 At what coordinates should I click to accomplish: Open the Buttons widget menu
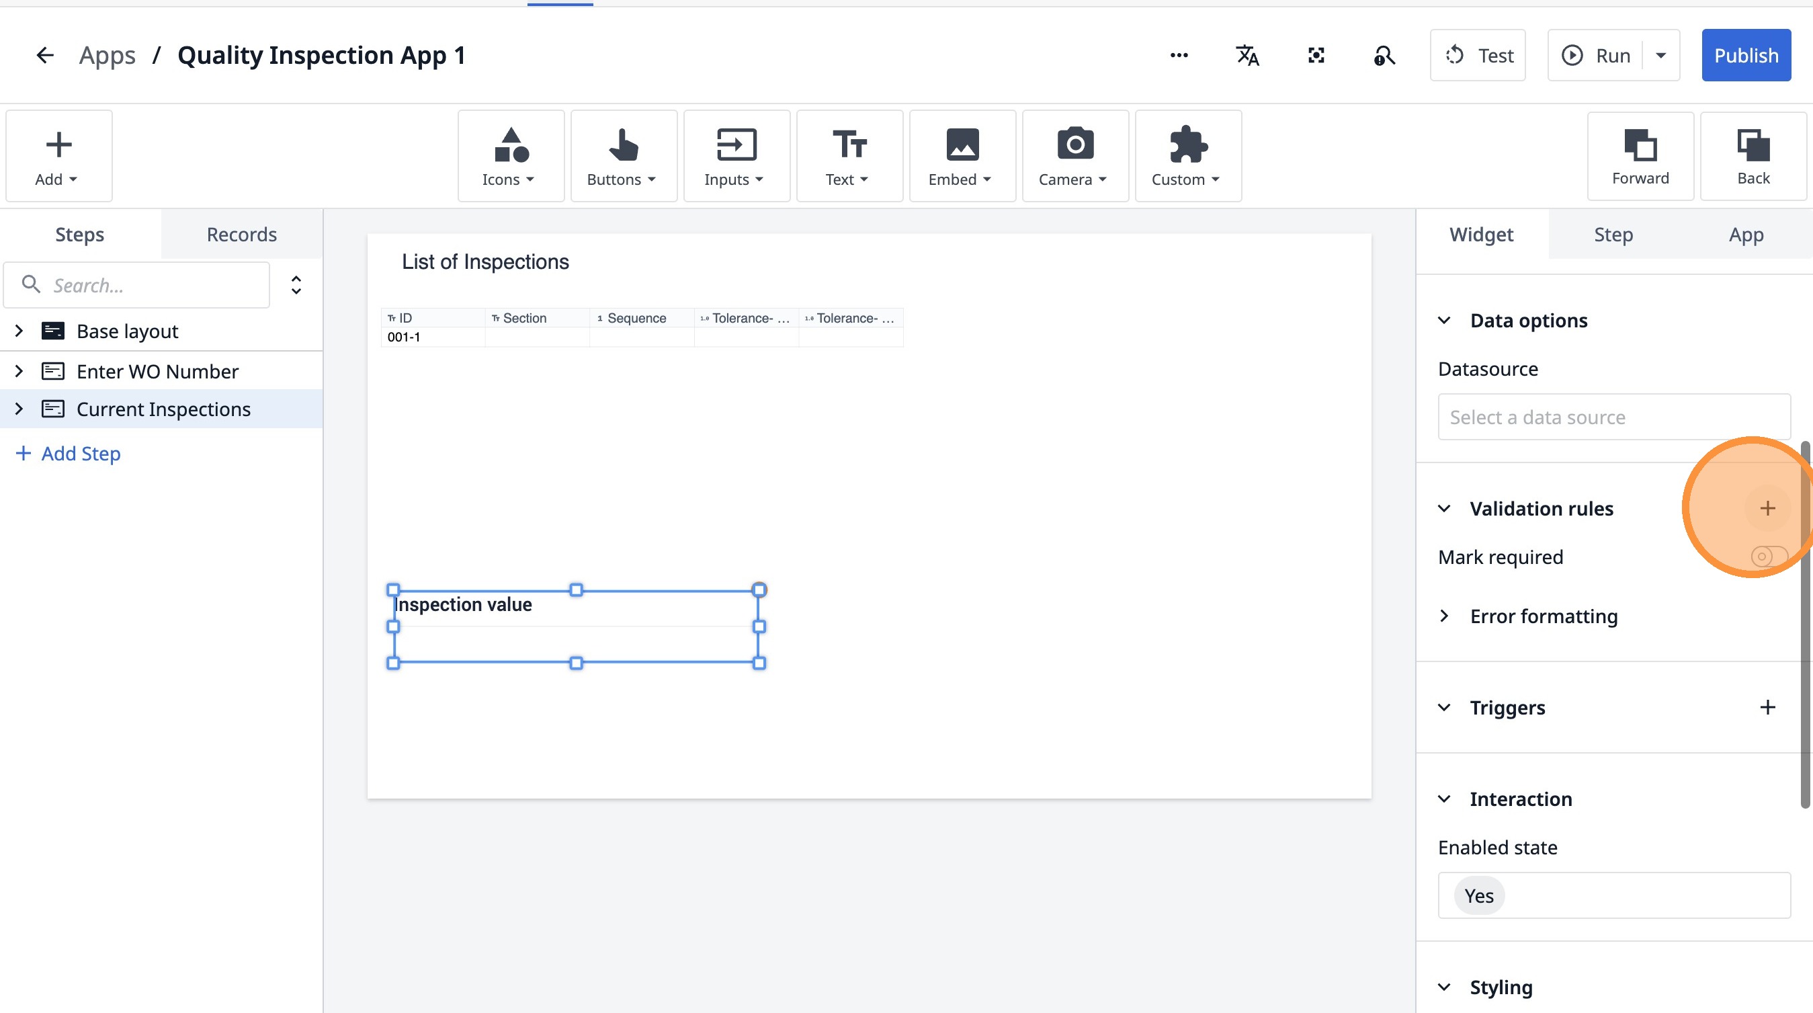[x=623, y=156]
